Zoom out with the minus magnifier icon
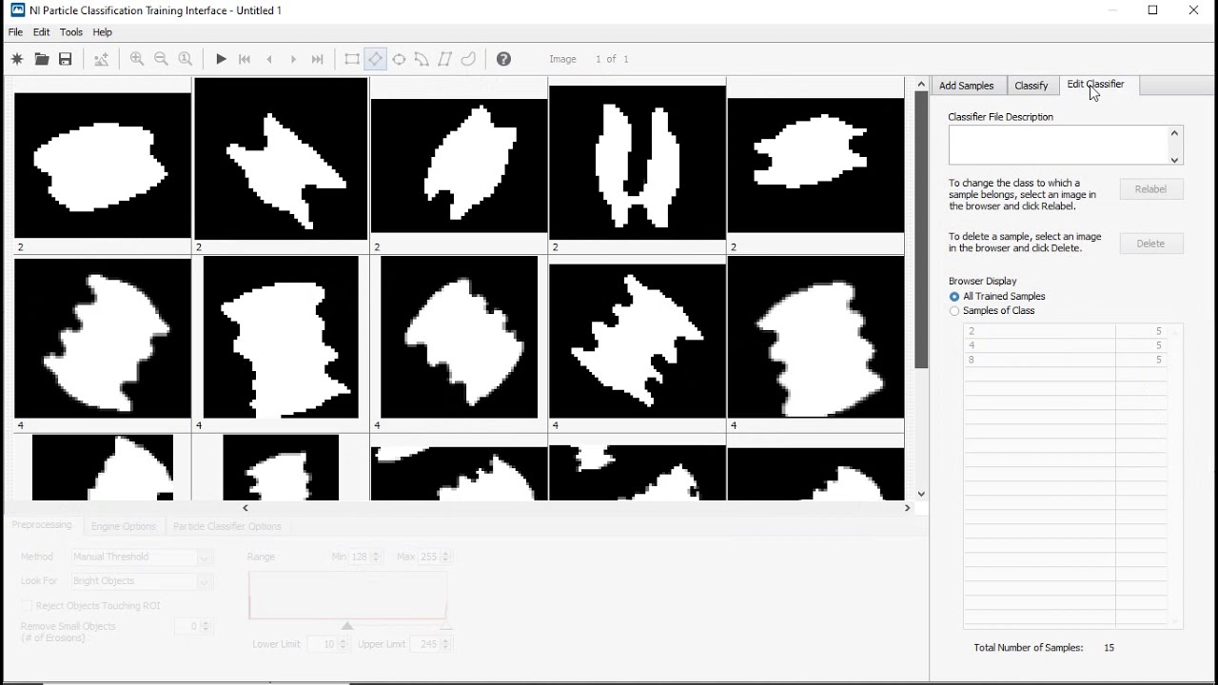Viewport: 1218px width, 685px height. pos(161,59)
